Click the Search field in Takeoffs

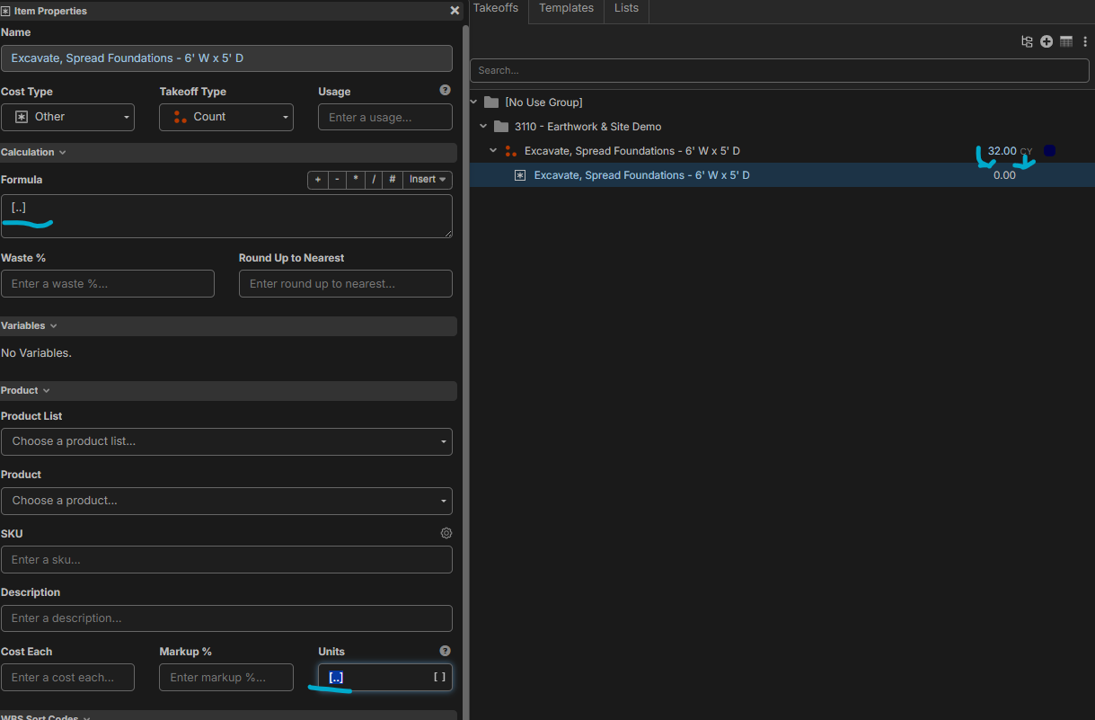pyautogui.click(x=782, y=70)
